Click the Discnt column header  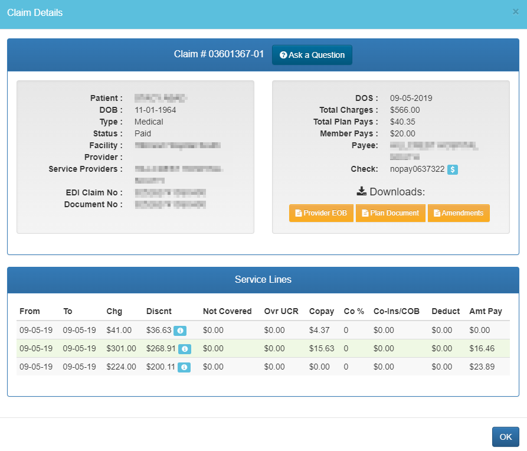tap(159, 312)
